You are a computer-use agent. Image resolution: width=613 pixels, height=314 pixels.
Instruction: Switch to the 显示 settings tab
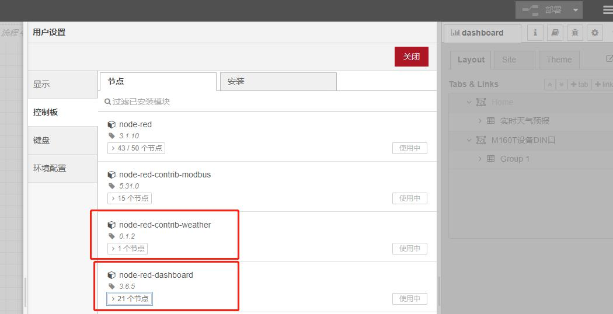coord(63,84)
